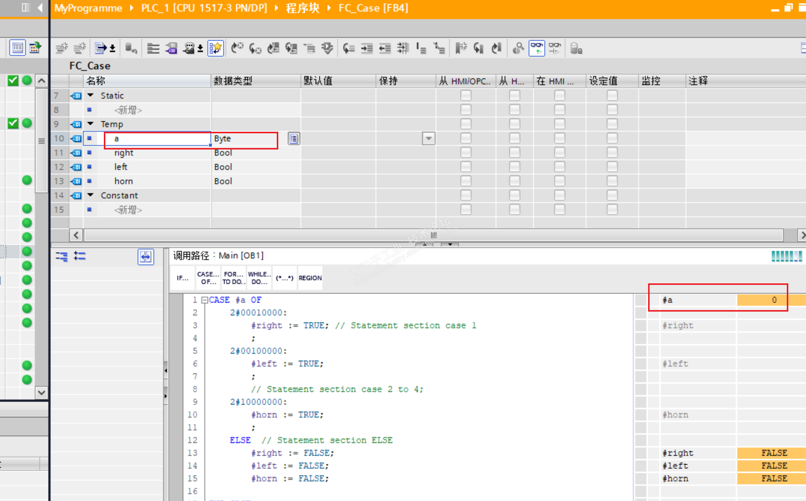Click the favorites star toolbar icon
This screenshot has height=501, width=806.
(x=216, y=49)
